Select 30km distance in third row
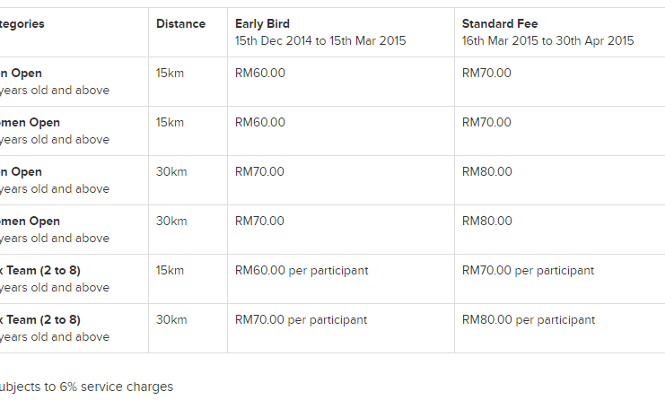665x400 pixels. click(x=171, y=171)
